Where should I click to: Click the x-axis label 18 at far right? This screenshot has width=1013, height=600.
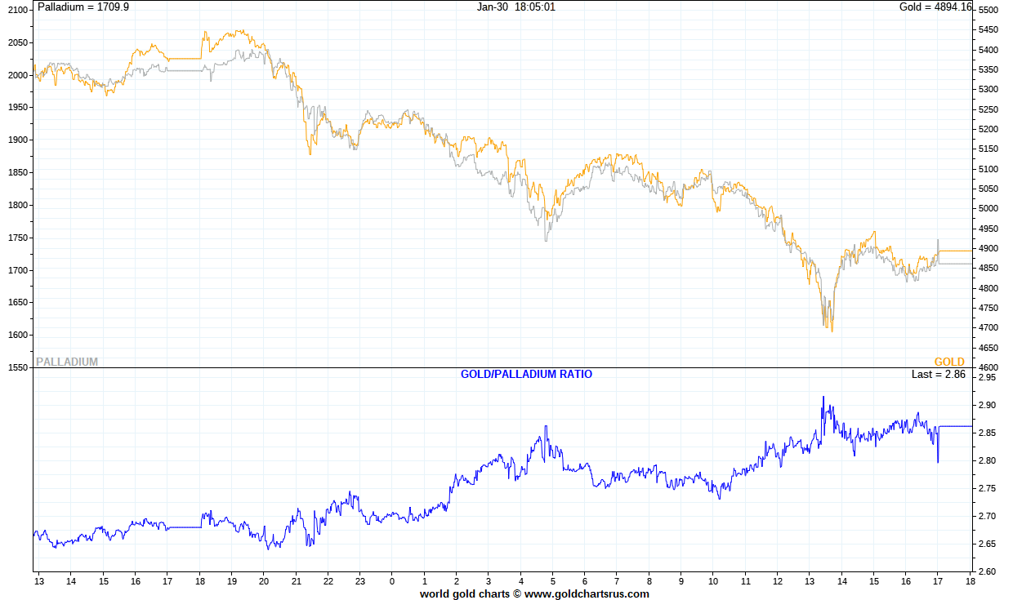click(x=971, y=581)
